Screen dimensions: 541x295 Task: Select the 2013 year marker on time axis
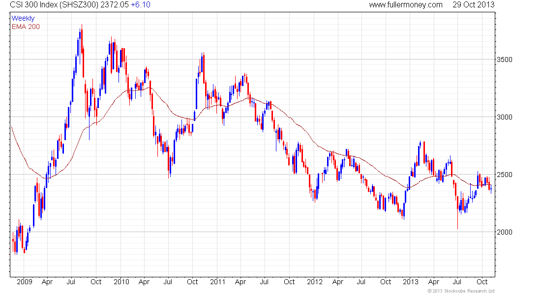411,282
